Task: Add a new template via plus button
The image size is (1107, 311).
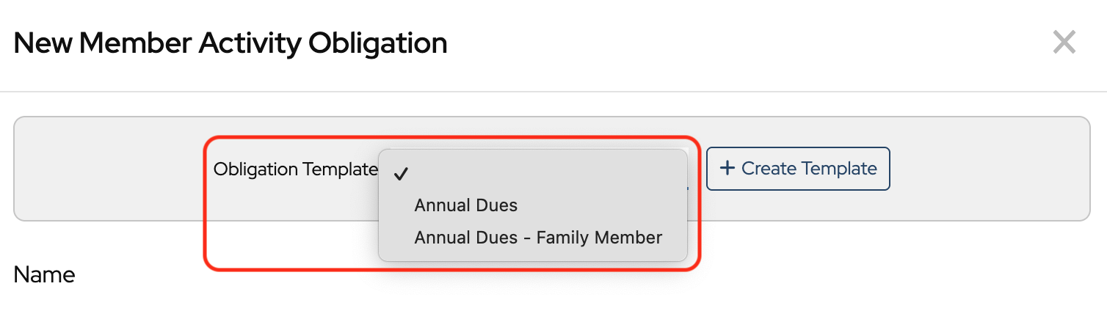Action: [798, 169]
